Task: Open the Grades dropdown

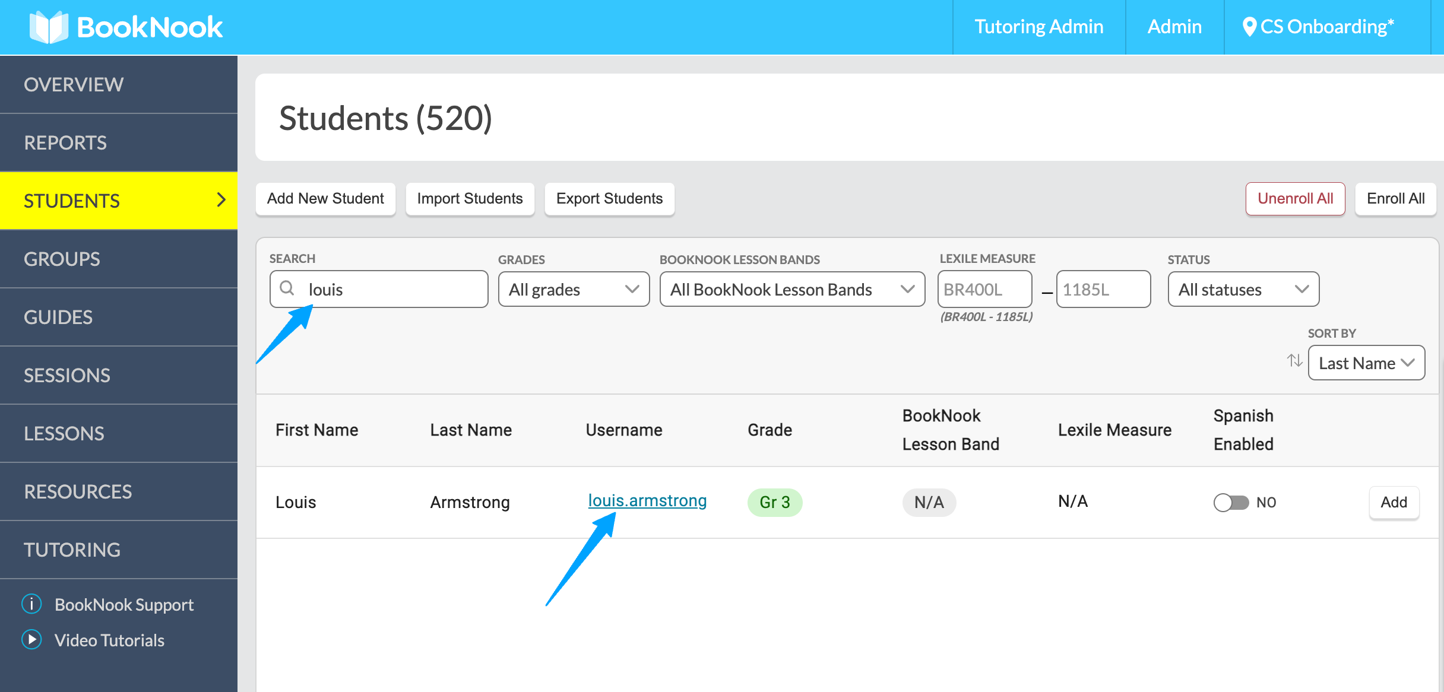Action: (x=573, y=289)
